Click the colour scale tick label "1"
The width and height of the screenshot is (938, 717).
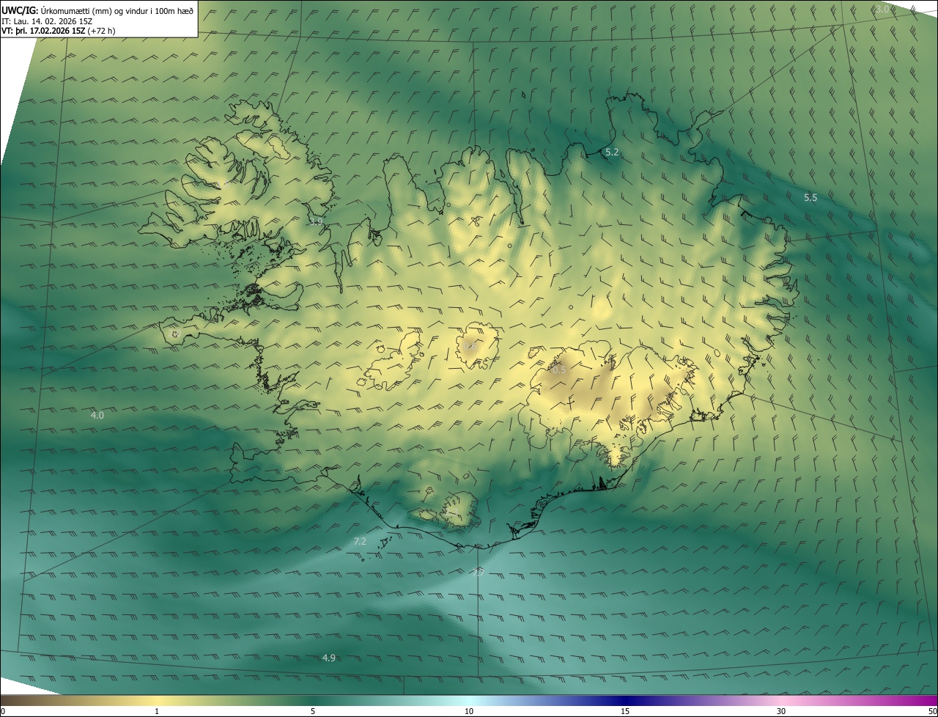pos(157,711)
